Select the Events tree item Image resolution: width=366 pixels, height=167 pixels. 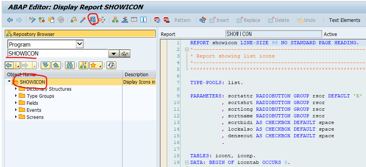34,110
